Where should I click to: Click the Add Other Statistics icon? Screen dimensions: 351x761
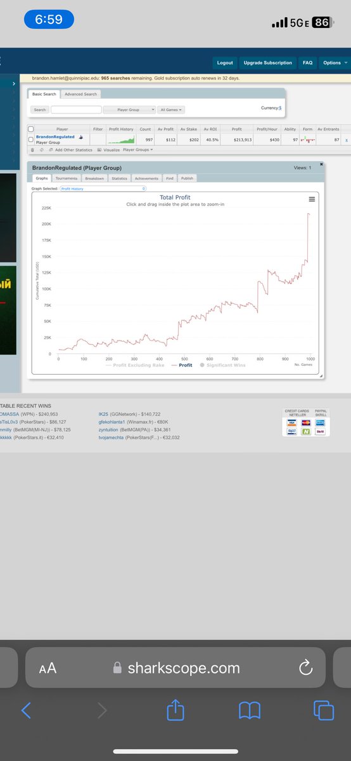click(49, 150)
